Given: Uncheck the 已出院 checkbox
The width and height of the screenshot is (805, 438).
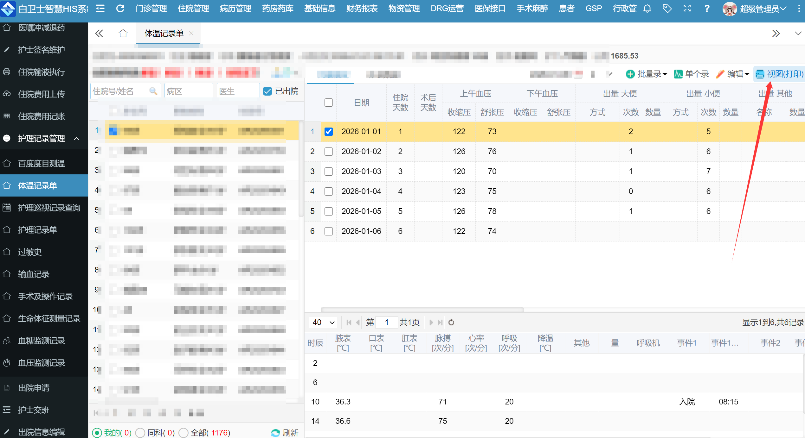Looking at the screenshot, I should click(x=267, y=91).
